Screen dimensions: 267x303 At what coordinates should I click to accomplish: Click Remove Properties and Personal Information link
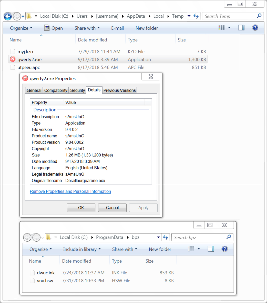point(70,191)
